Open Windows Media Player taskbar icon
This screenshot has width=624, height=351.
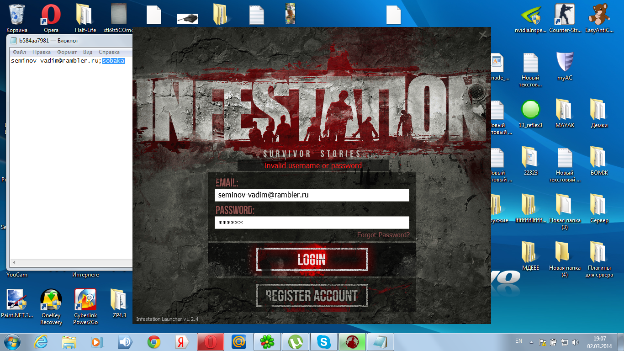point(97,341)
